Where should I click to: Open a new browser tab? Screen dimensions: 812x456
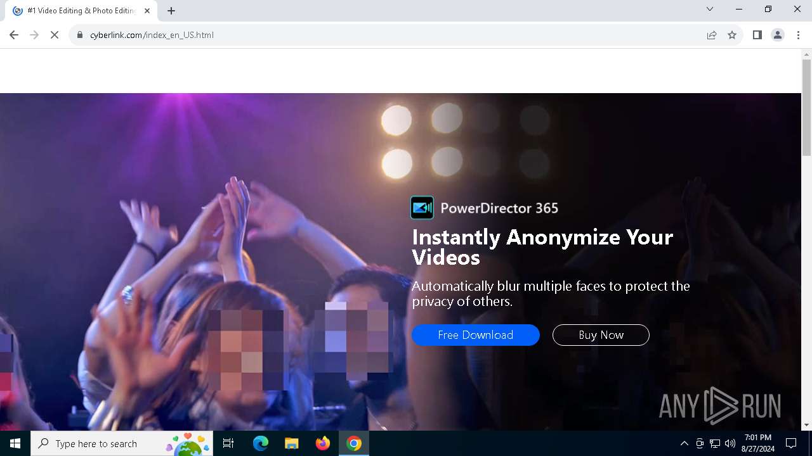pos(171,11)
